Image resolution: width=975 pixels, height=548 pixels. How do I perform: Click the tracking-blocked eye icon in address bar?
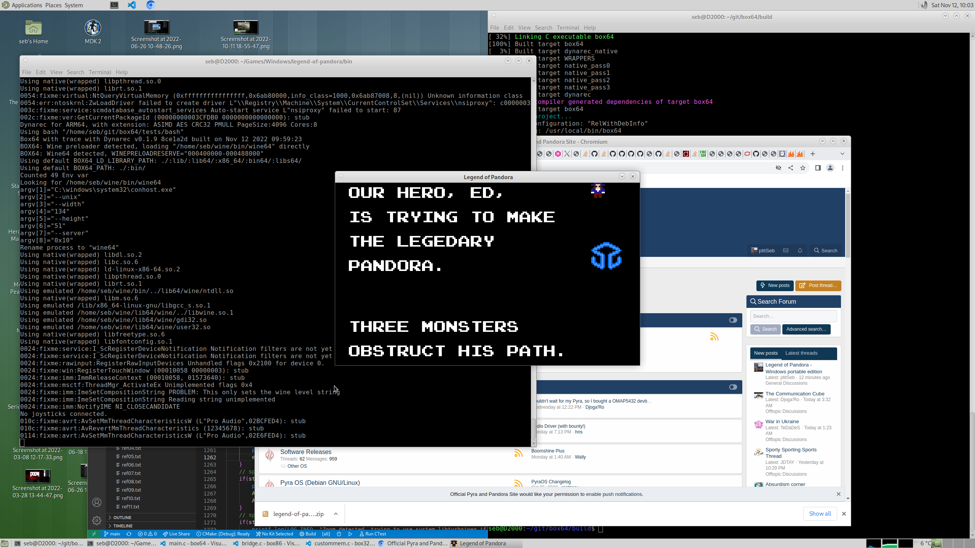[778, 168]
